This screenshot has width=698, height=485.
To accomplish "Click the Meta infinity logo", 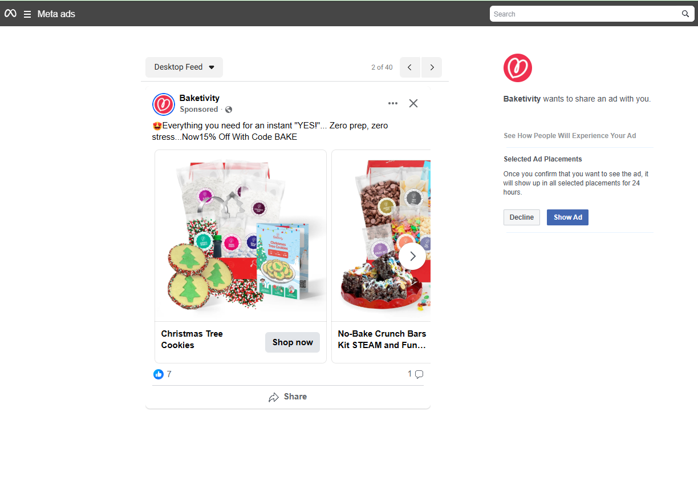I will click(x=10, y=14).
